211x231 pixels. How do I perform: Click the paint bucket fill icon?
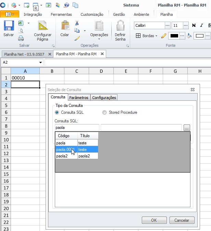click(x=189, y=36)
